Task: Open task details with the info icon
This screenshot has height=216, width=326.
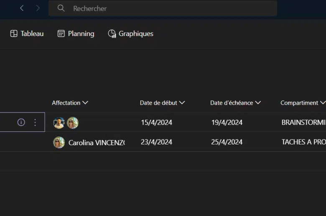Action: (x=21, y=122)
